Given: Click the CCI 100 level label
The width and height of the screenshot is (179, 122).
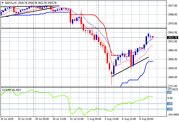Looking at the screenshot, I should (170, 92).
